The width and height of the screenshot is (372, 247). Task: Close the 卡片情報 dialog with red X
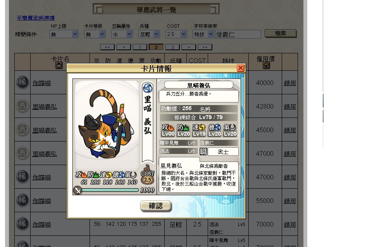240,68
